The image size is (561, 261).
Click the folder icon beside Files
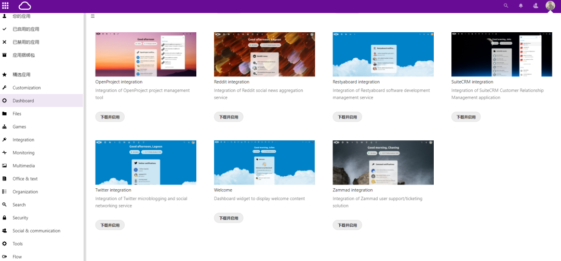point(4,113)
